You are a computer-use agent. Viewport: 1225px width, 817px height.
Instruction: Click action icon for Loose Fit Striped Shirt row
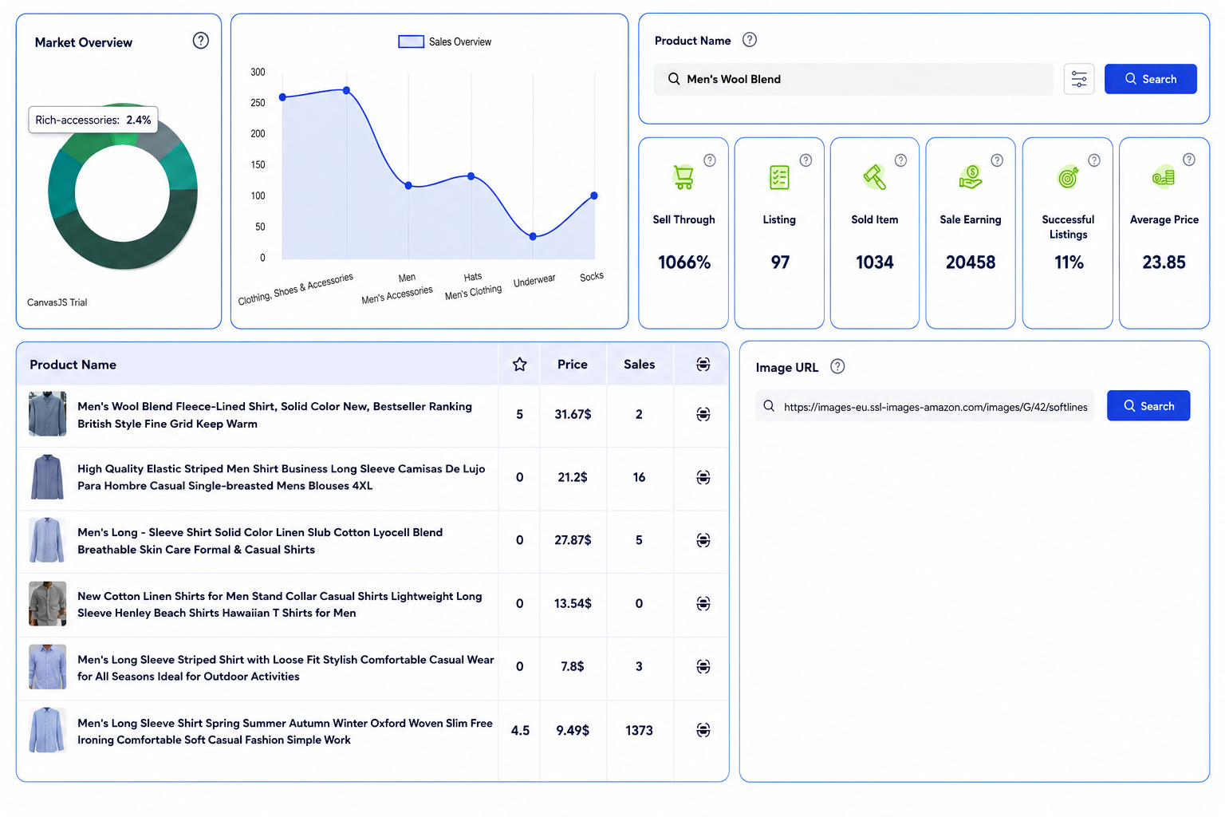click(703, 666)
